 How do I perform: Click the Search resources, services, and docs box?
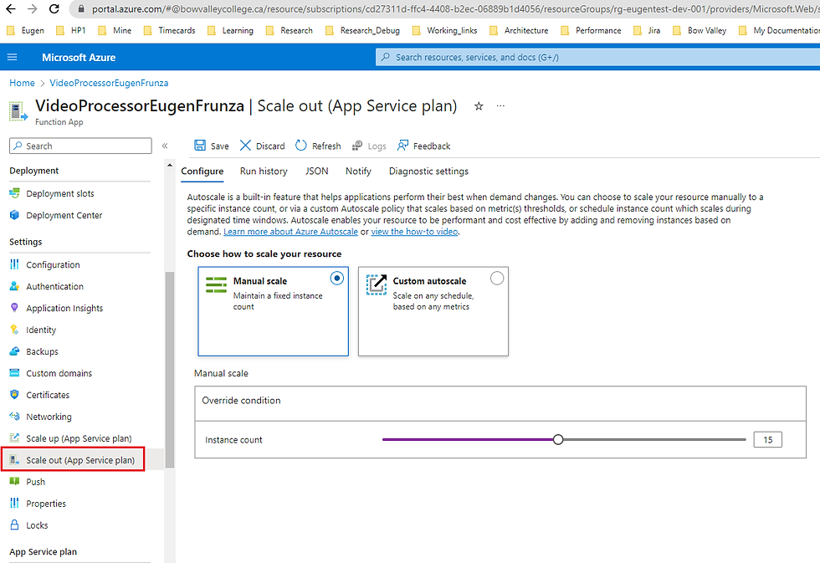597,57
